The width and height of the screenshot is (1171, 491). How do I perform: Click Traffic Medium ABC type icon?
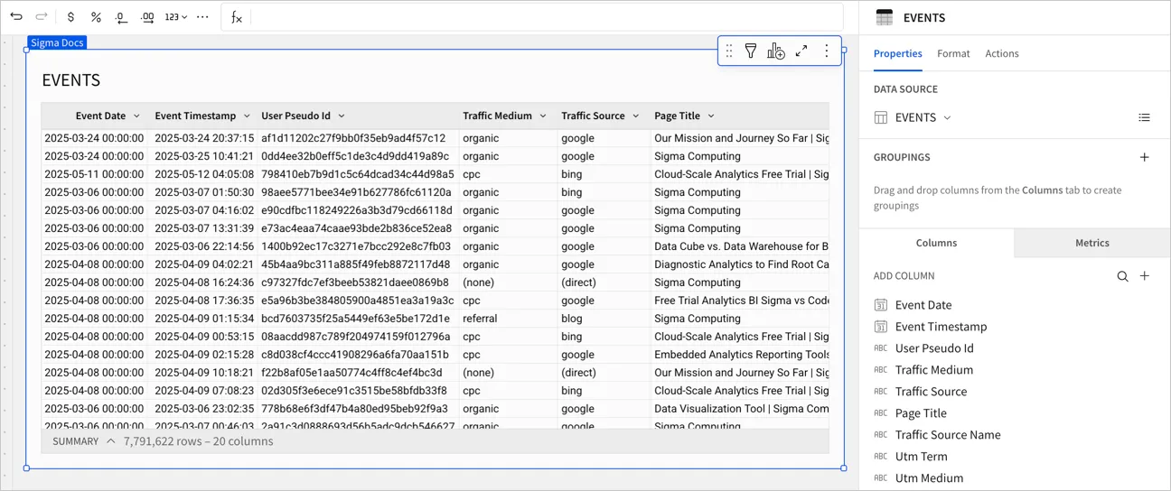881,370
